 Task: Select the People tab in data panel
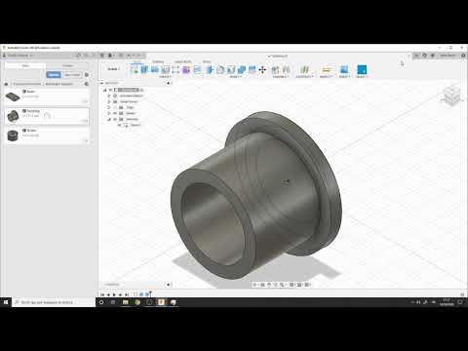click(x=67, y=65)
